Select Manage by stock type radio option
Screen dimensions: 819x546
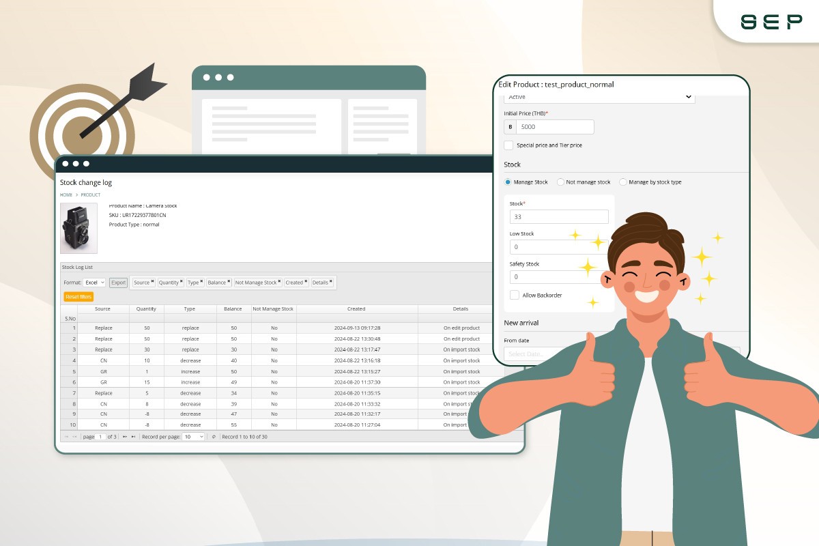pyautogui.click(x=622, y=182)
